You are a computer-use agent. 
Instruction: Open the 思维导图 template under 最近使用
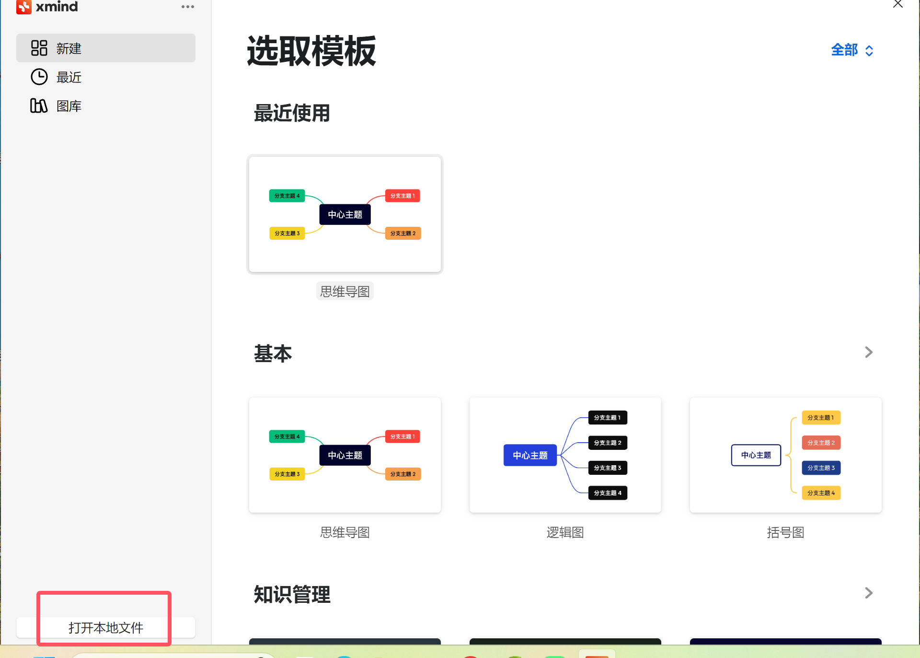[x=345, y=214]
